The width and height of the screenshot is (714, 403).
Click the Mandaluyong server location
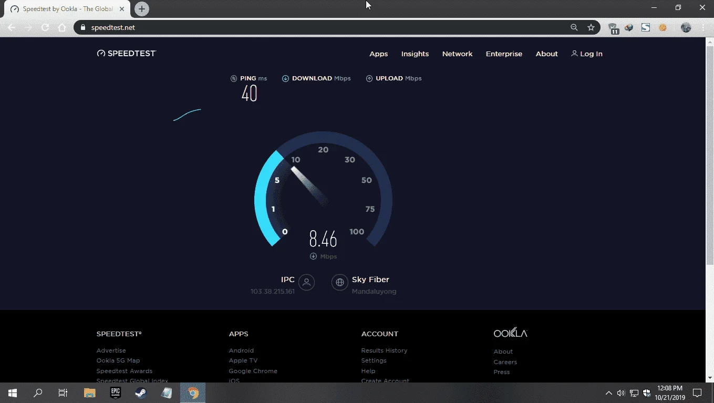[374, 292]
